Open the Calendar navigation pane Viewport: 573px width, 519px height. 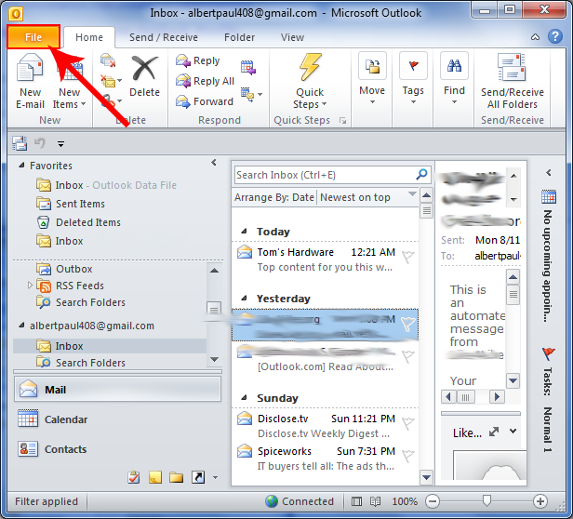(x=65, y=419)
